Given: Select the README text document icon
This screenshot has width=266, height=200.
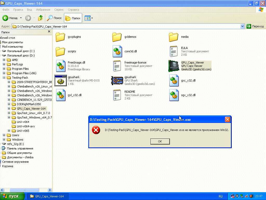Looking at the screenshot, I should pyautogui.click(x=117, y=95).
